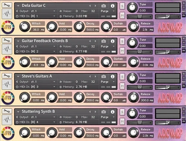Collapse Steve's Guitars A via header triangle
Screen dimensions: 186x141
[x=18, y=77]
